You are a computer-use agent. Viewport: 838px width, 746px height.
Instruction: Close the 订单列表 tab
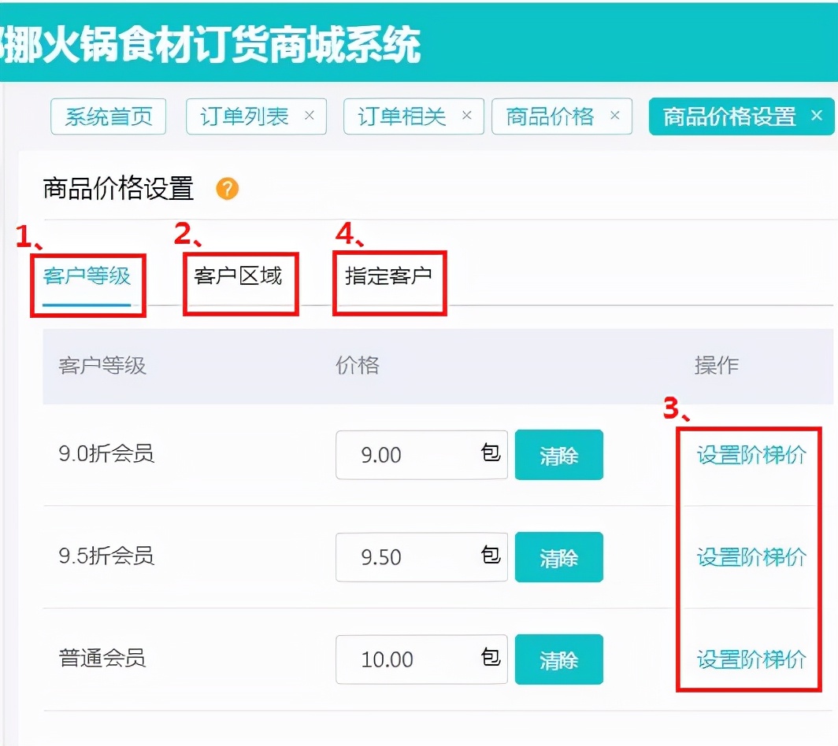point(310,116)
